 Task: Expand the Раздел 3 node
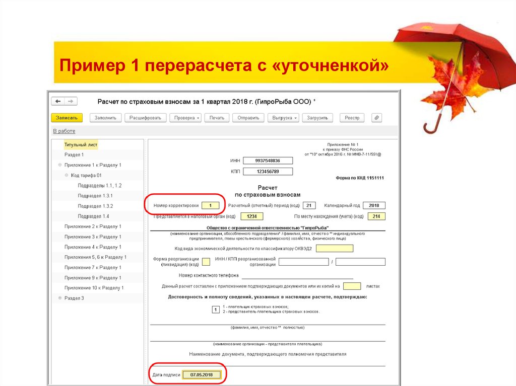(x=61, y=297)
